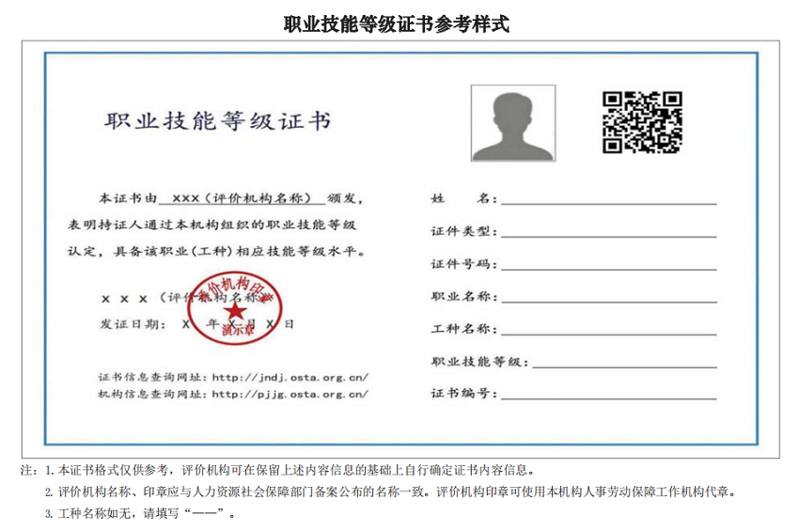Click the 姓名 blank field line
Image resolution: width=799 pixels, height=531 pixels.
(x=608, y=200)
